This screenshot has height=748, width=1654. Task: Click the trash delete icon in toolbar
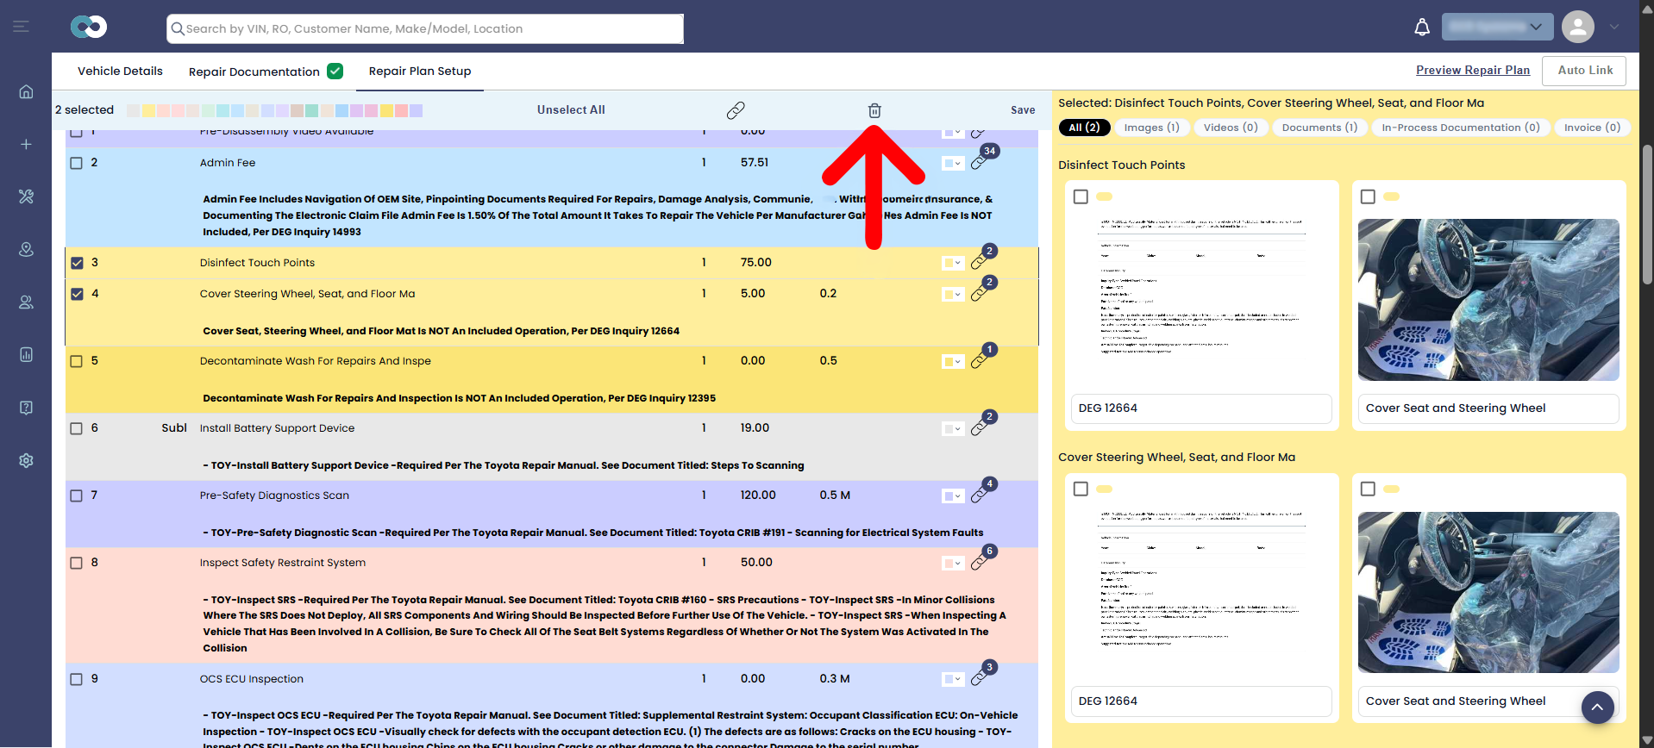[874, 110]
